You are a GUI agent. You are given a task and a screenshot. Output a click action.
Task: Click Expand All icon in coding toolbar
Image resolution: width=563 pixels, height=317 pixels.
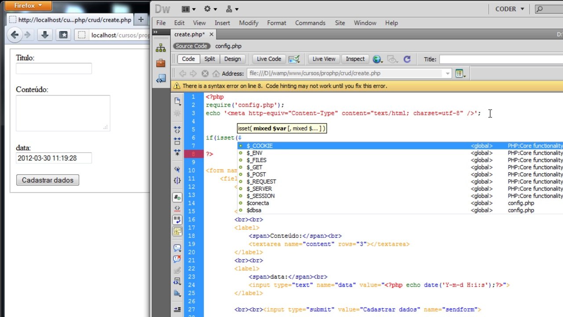coord(177,153)
